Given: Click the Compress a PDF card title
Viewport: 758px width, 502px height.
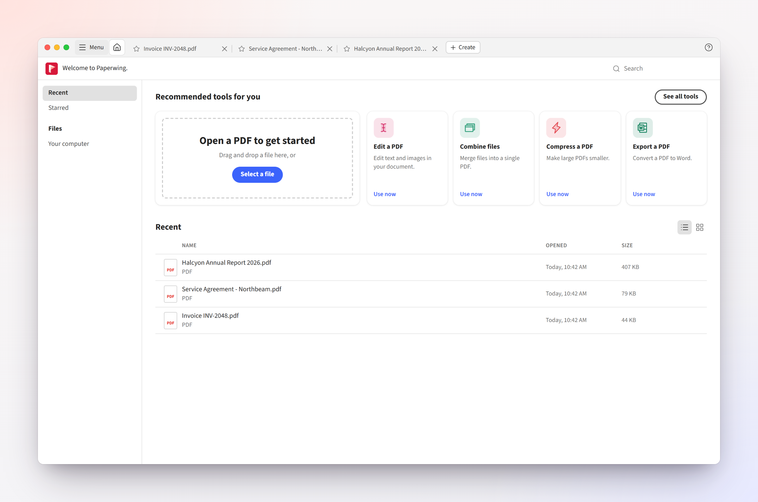Looking at the screenshot, I should click(x=569, y=146).
